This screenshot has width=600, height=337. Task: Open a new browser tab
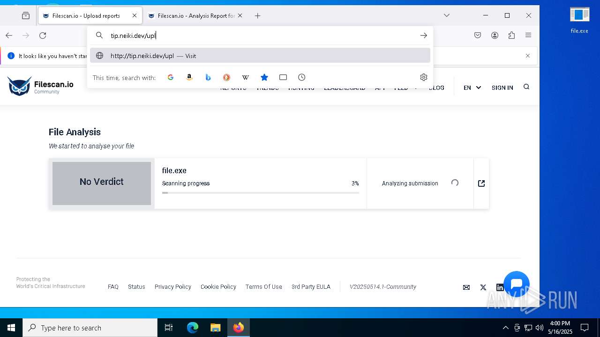click(257, 15)
